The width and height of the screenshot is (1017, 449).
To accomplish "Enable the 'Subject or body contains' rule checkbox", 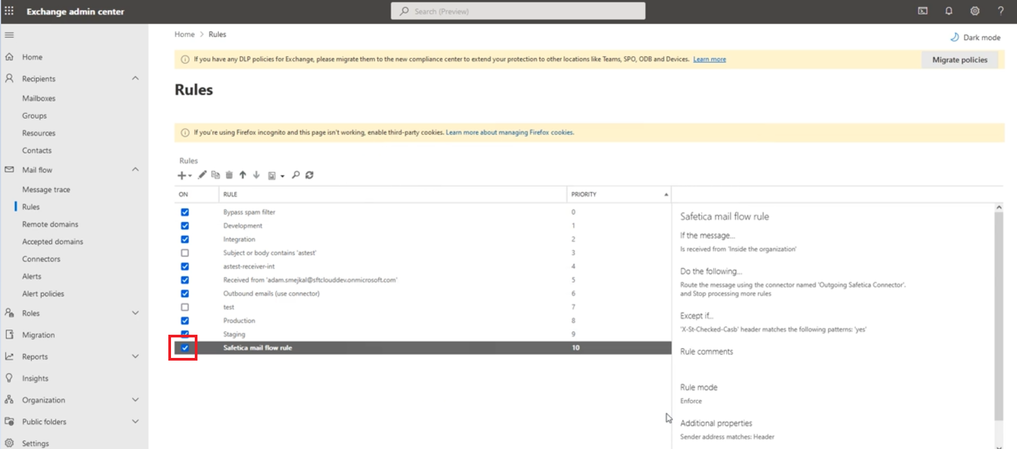I will pos(185,253).
